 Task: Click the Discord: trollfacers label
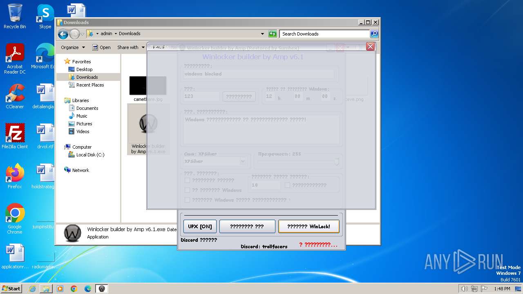pos(264,247)
